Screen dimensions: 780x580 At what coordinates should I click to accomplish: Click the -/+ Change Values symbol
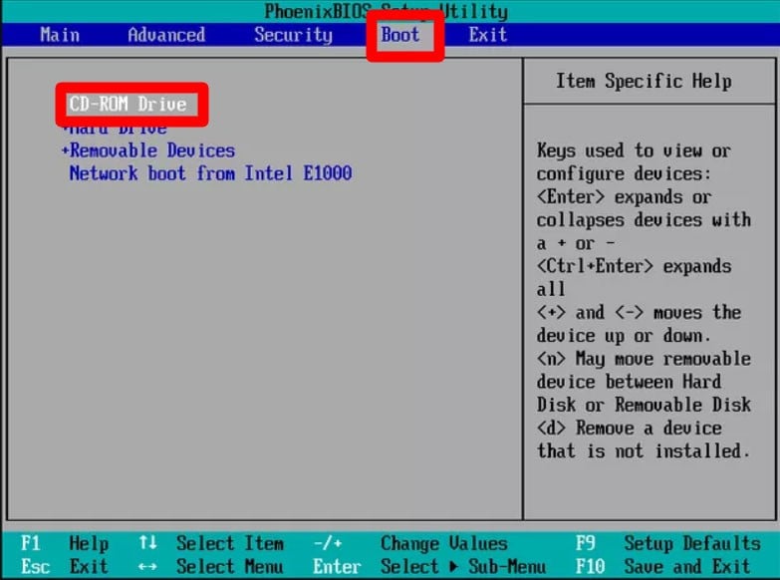click(328, 543)
